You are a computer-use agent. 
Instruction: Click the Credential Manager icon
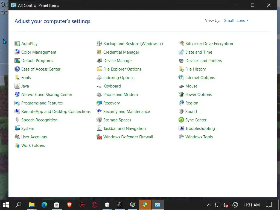pyautogui.click(x=99, y=52)
